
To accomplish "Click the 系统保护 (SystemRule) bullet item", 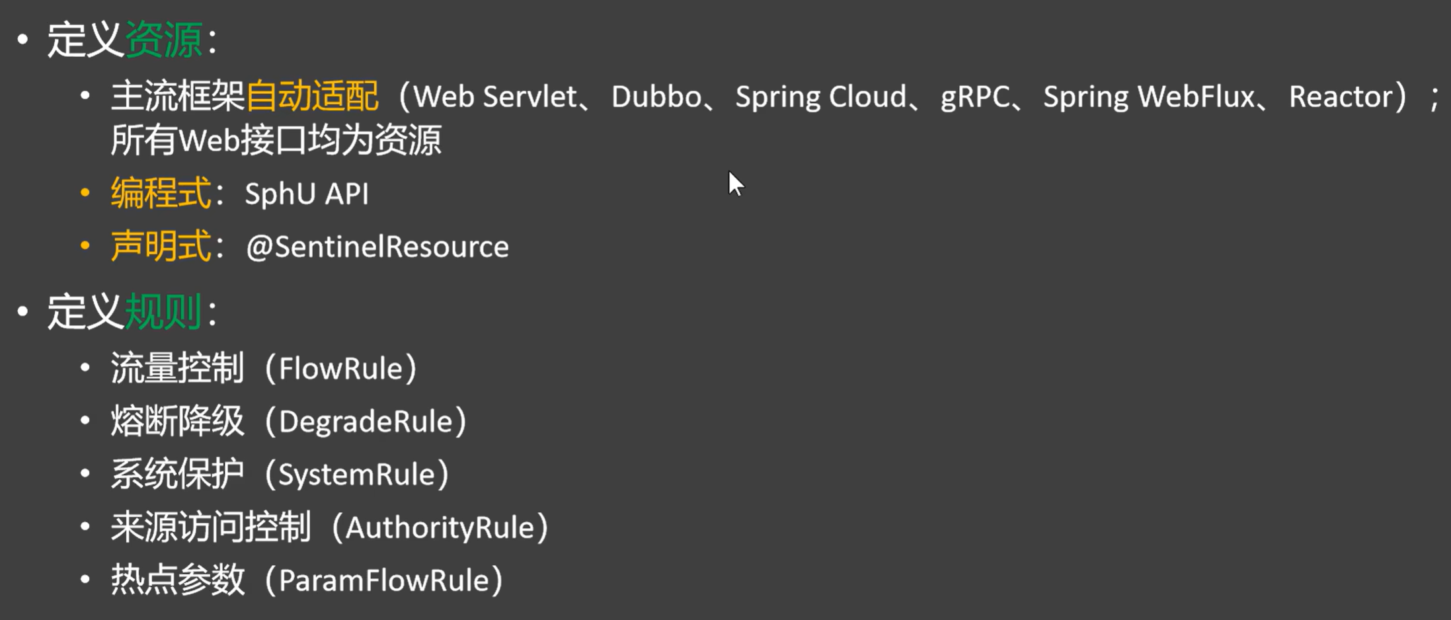I will (x=280, y=474).
